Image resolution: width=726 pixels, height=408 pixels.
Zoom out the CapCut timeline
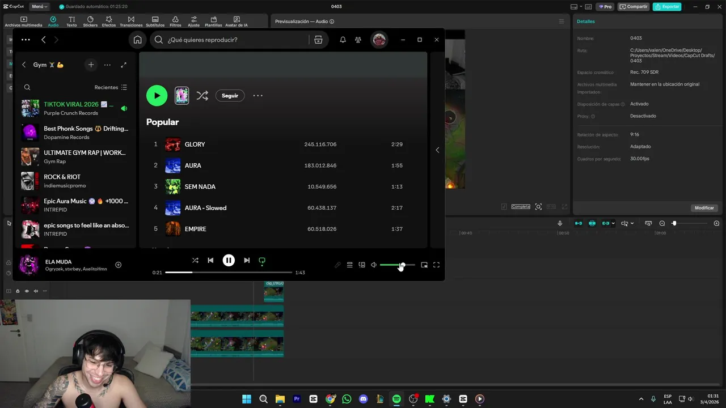coord(662,223)
